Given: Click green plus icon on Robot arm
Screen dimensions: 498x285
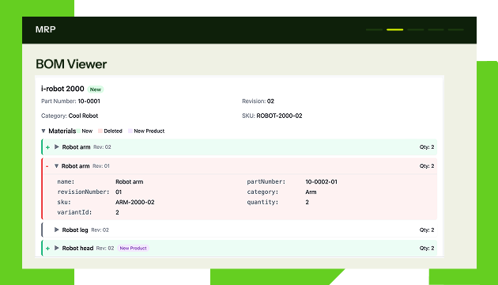Looking at the screenshot, I should [x=47, y=147].
